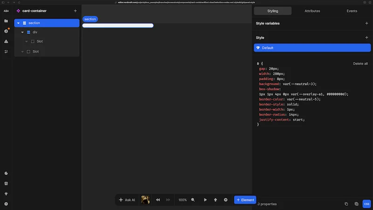Click the background var(--neutral-3) line
Viewport: 373px width, 210px height.
pos(288,84)
